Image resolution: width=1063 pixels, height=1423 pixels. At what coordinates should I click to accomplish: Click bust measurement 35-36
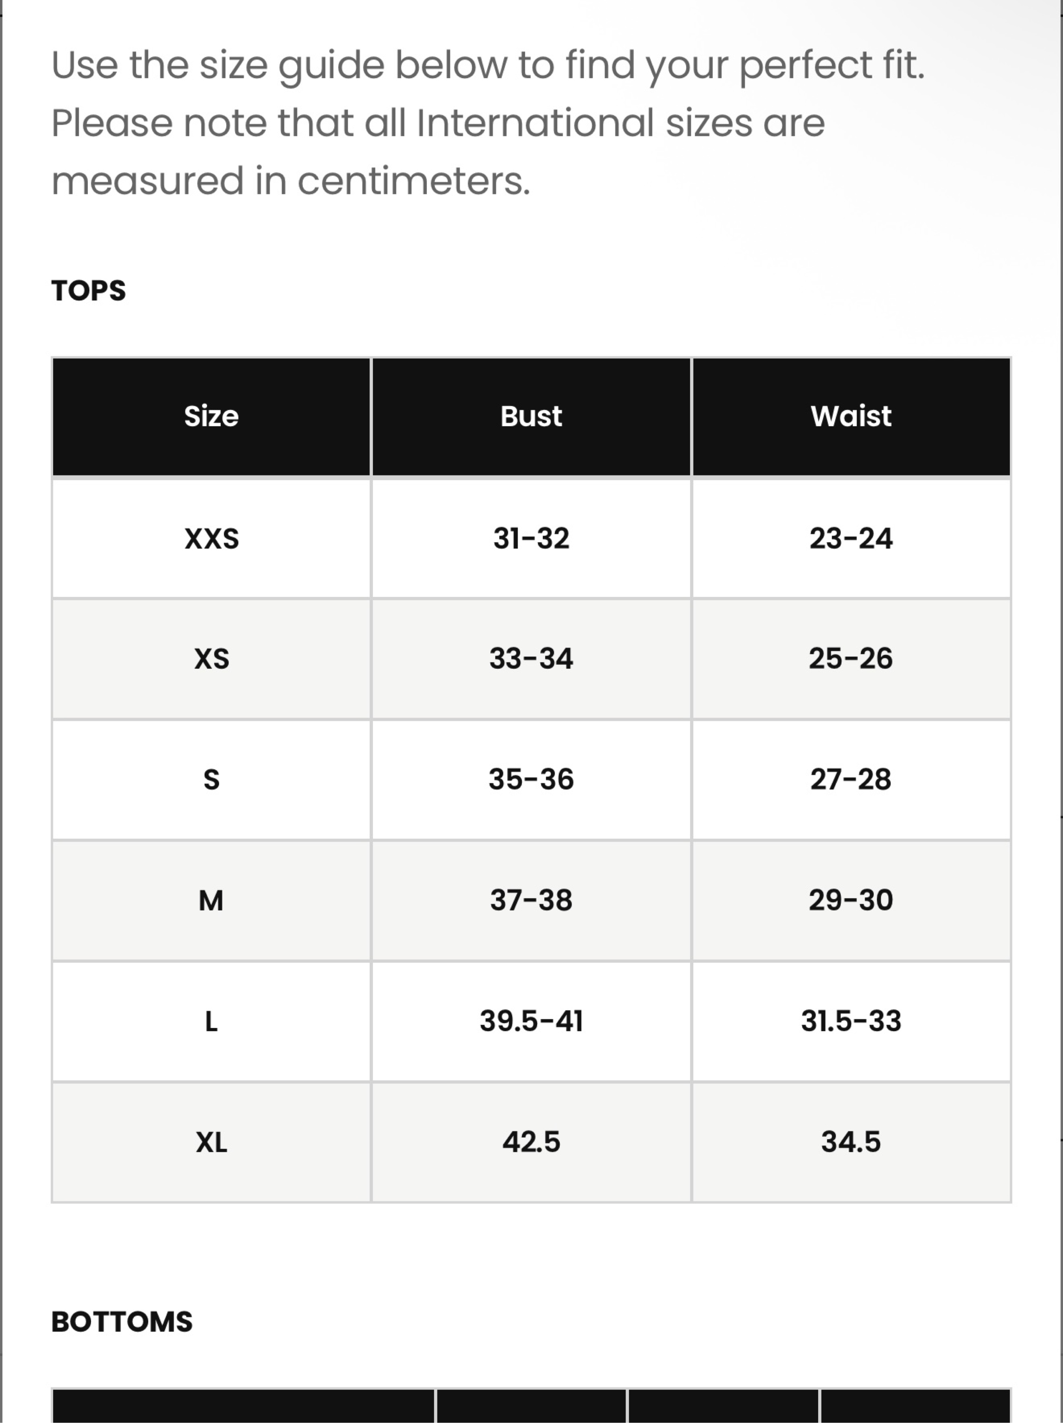[x=531, y=780]
